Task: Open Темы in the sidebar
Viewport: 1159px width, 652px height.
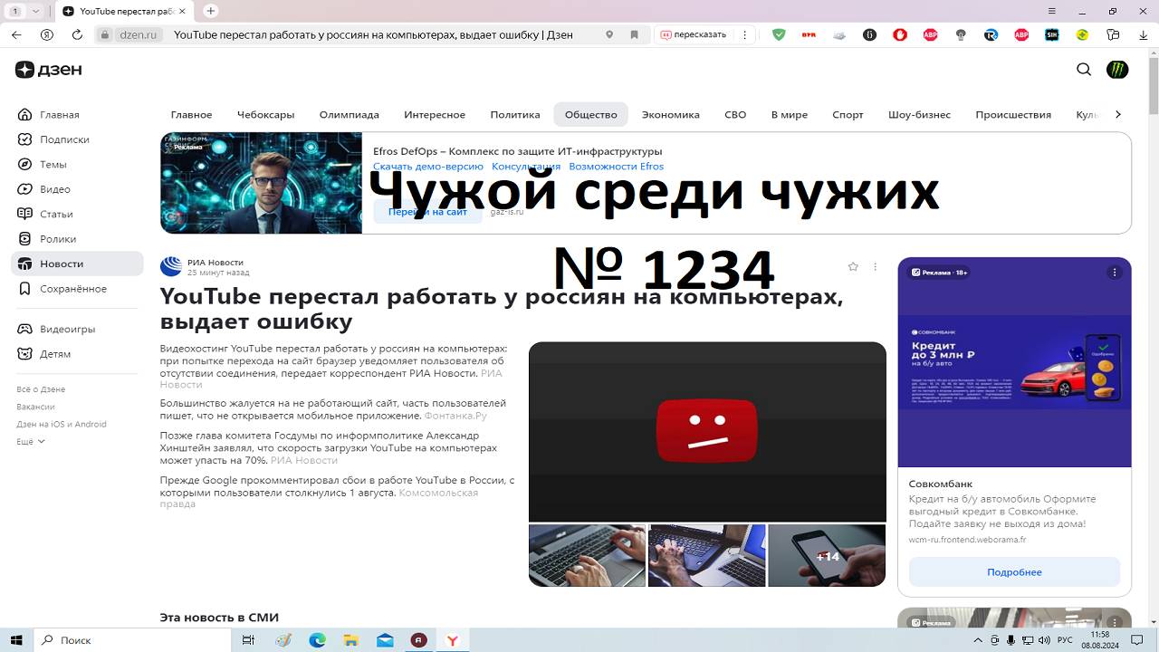Action: pos(77,165)
